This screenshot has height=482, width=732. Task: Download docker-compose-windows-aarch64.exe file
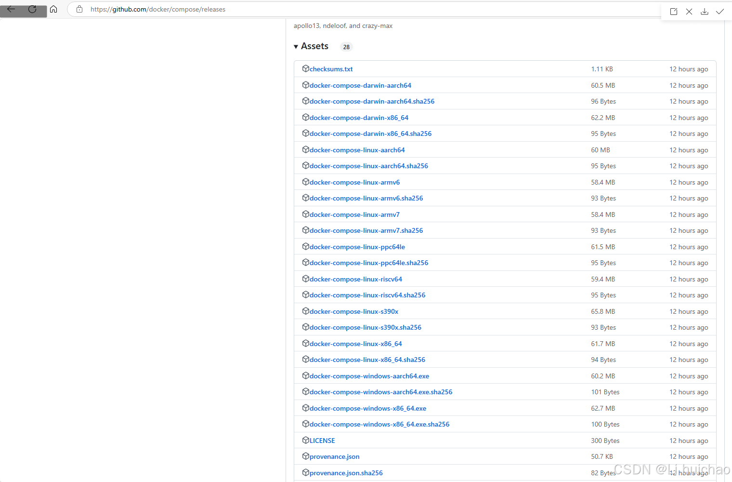click(369, 376)
